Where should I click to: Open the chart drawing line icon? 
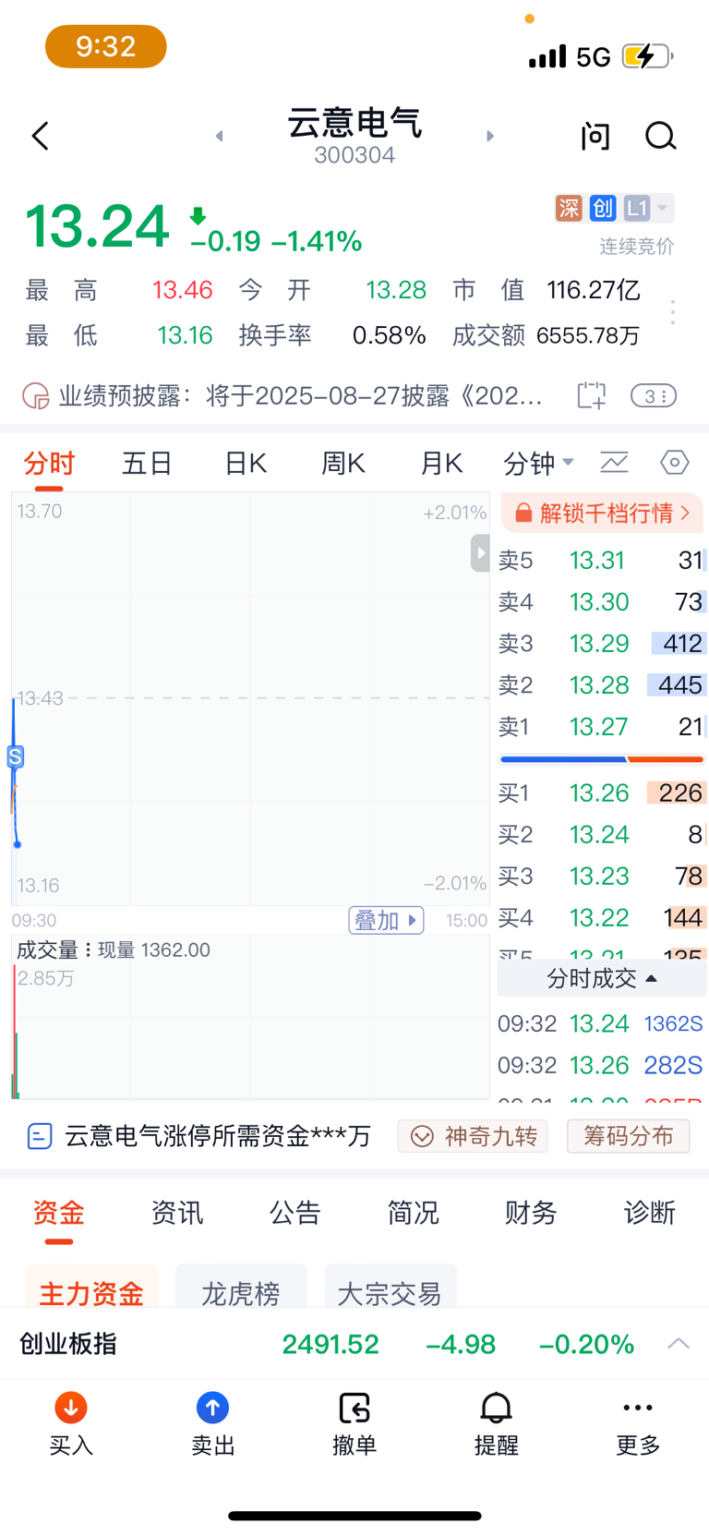pyautogui.click(x=614, y=462)
